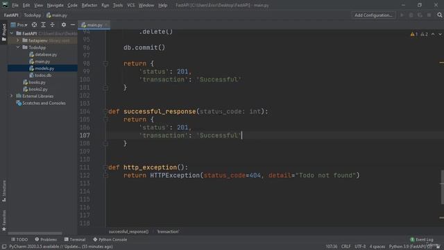Open Project panel settings gear
This screenshot has height=250, width=444.
[64, 25]
